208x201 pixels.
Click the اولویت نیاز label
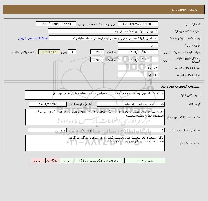[193, 45]
